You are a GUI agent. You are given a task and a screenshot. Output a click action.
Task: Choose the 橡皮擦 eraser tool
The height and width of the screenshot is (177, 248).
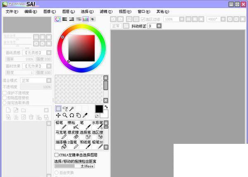[73, 135]
